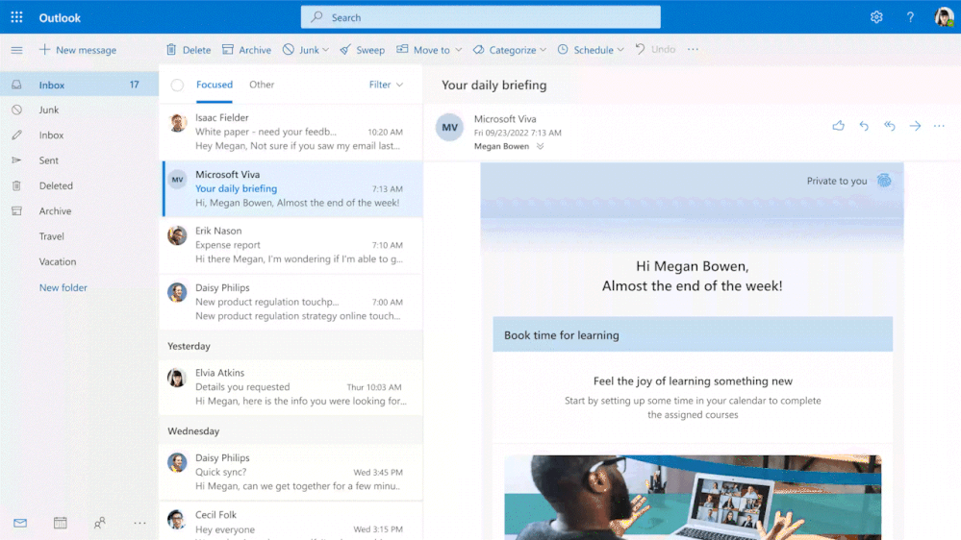Click the Help question mark icon
The image size is (961, 540).
910,17
